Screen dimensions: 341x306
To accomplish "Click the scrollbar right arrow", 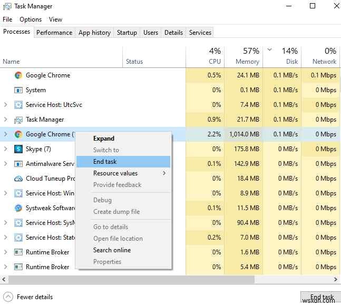I will (x=336, y=279).
